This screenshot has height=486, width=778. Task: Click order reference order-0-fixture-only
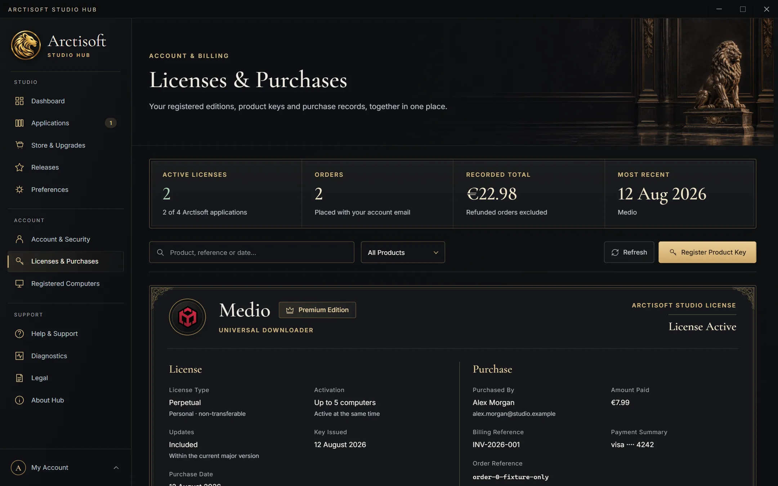click(510, 477)
